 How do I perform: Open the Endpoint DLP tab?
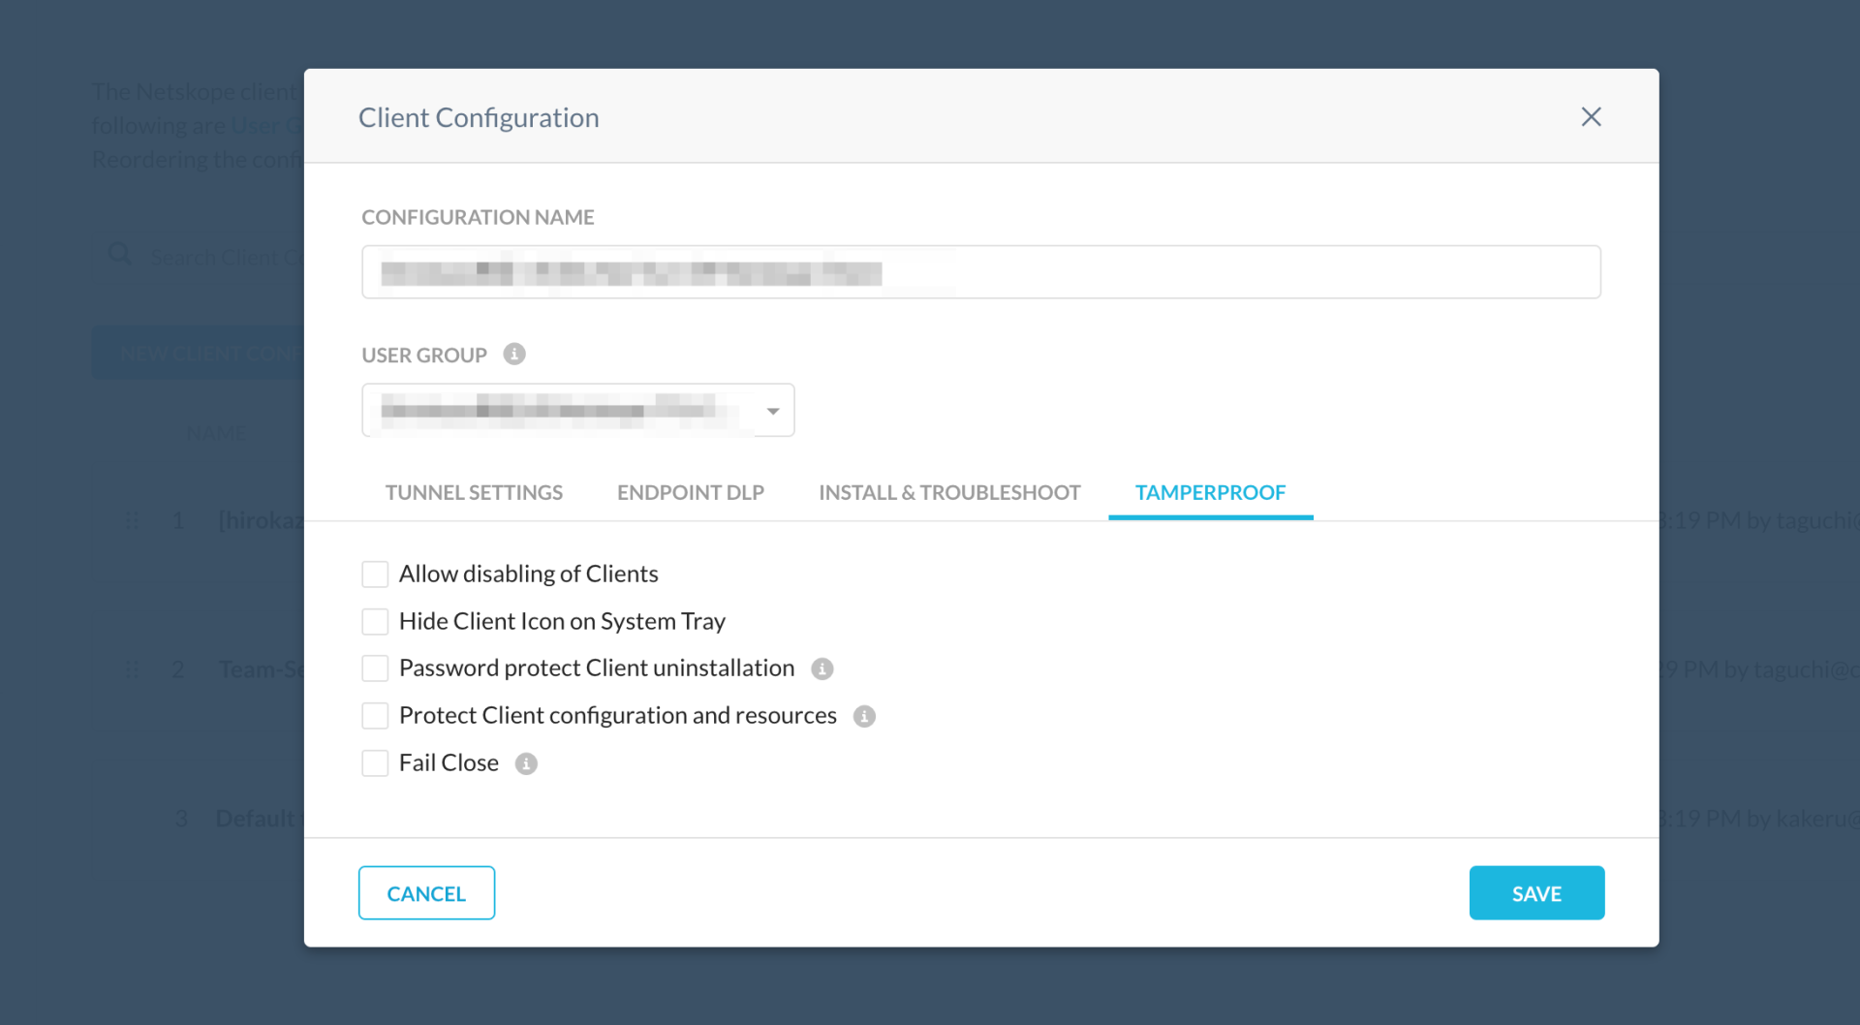[690, 492]
